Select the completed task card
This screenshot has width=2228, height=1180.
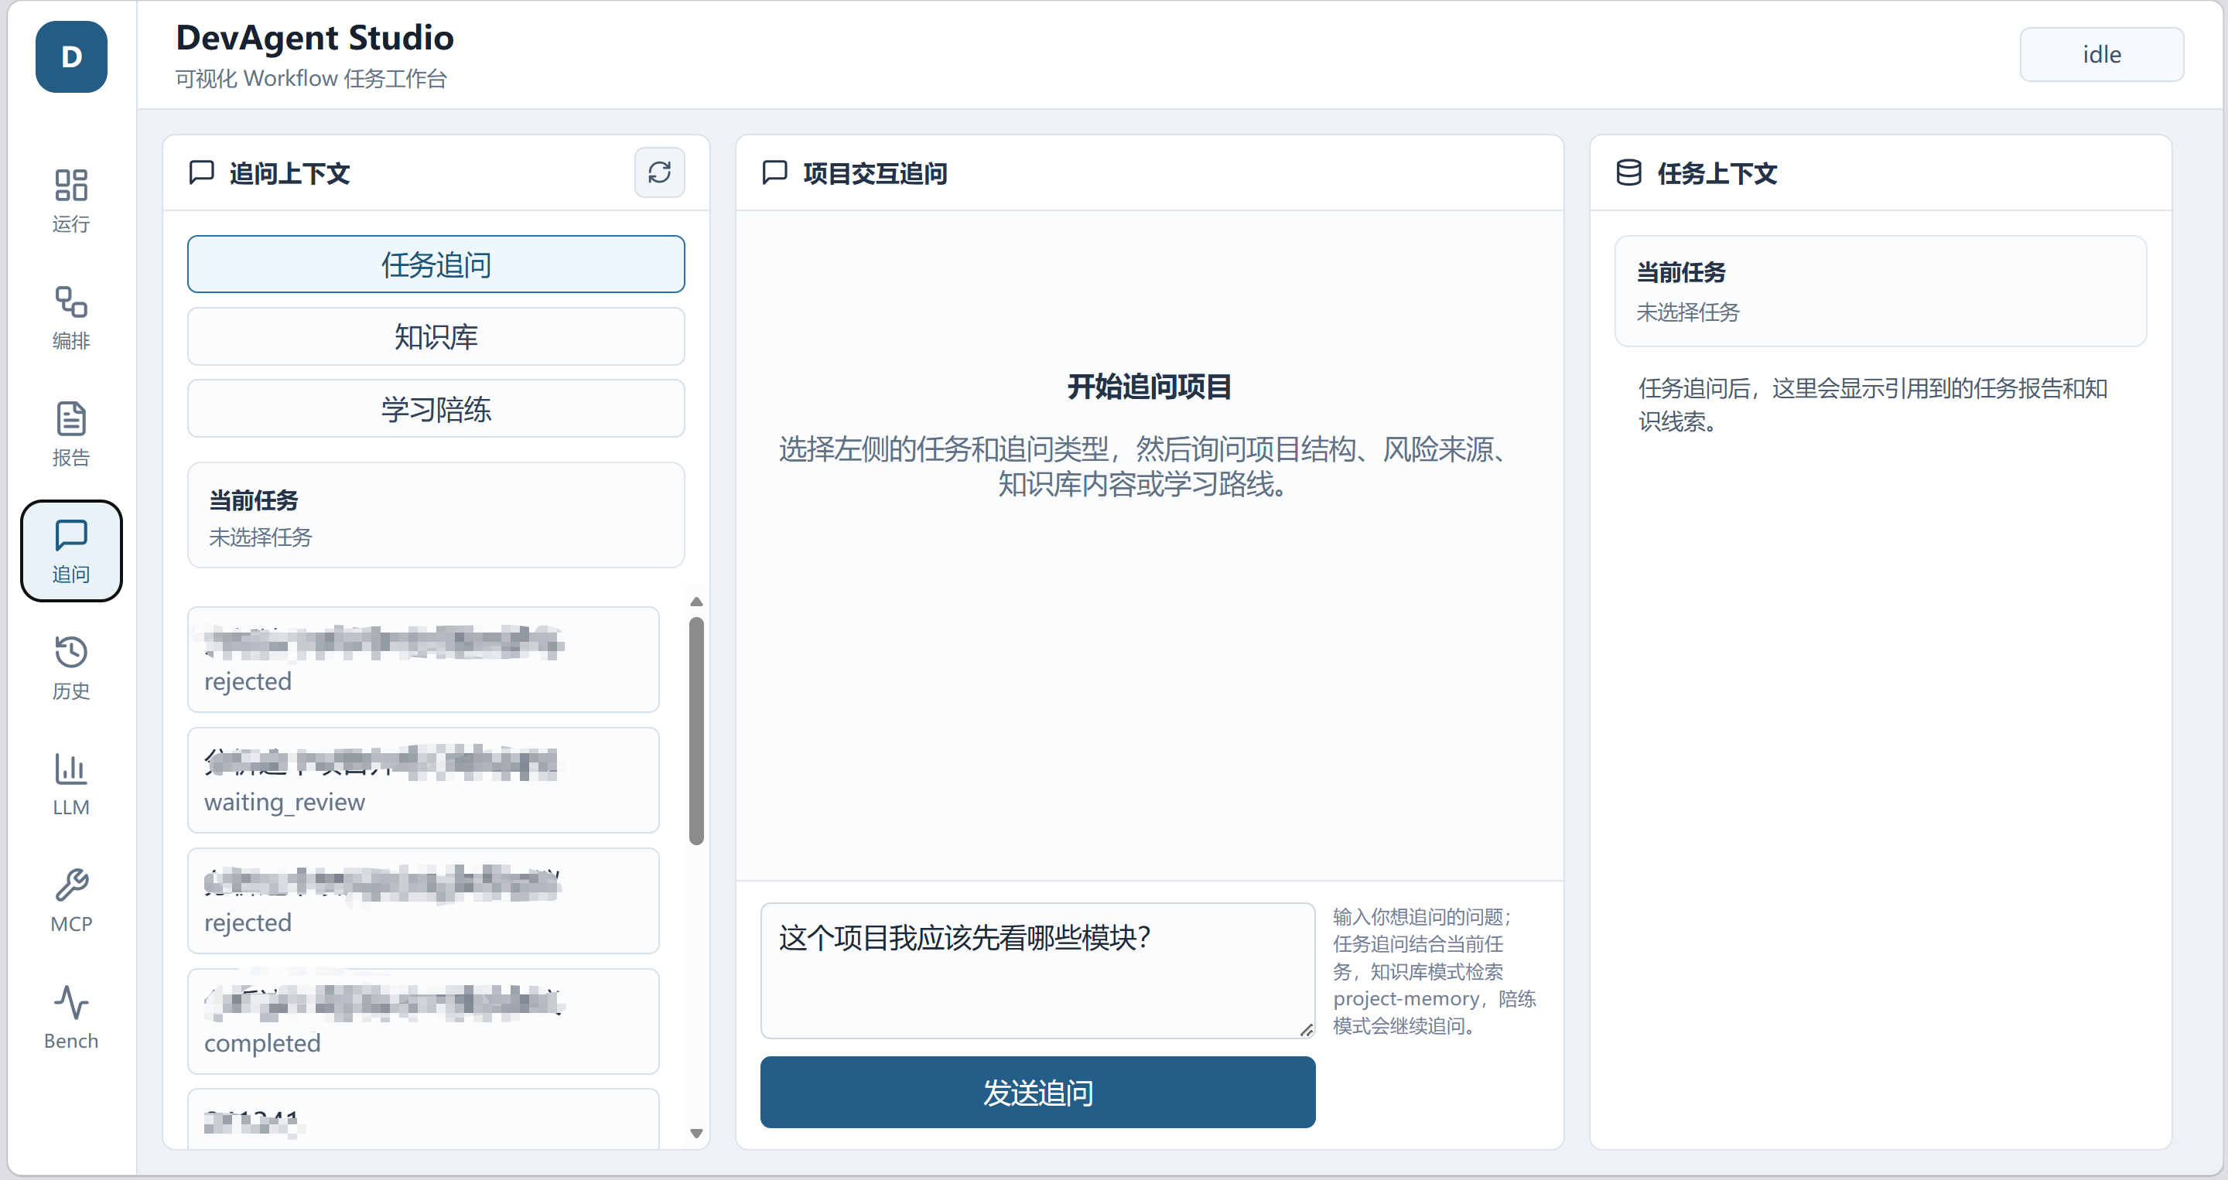(x=423, y=1021)
